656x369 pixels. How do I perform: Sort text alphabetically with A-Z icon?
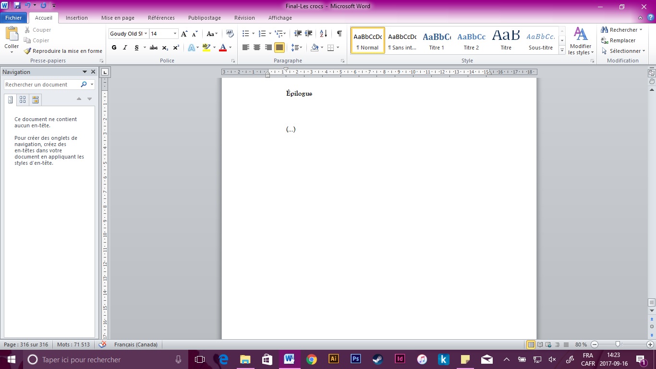[323, 34]
